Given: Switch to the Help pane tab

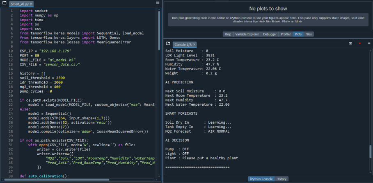Looking at the screenshot, I should coord(228,34).
